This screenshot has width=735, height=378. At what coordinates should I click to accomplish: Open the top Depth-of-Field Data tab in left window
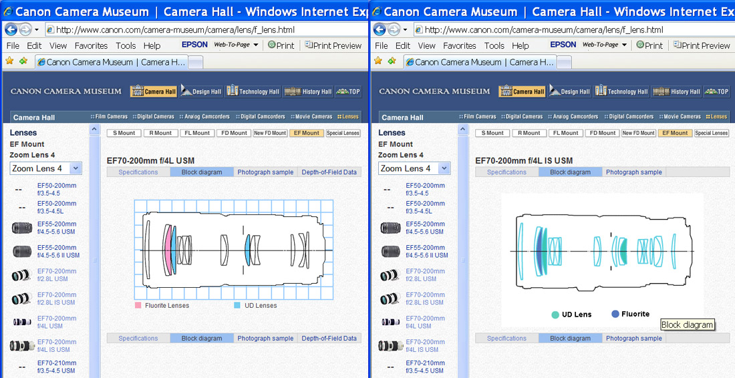click(329, 172)
